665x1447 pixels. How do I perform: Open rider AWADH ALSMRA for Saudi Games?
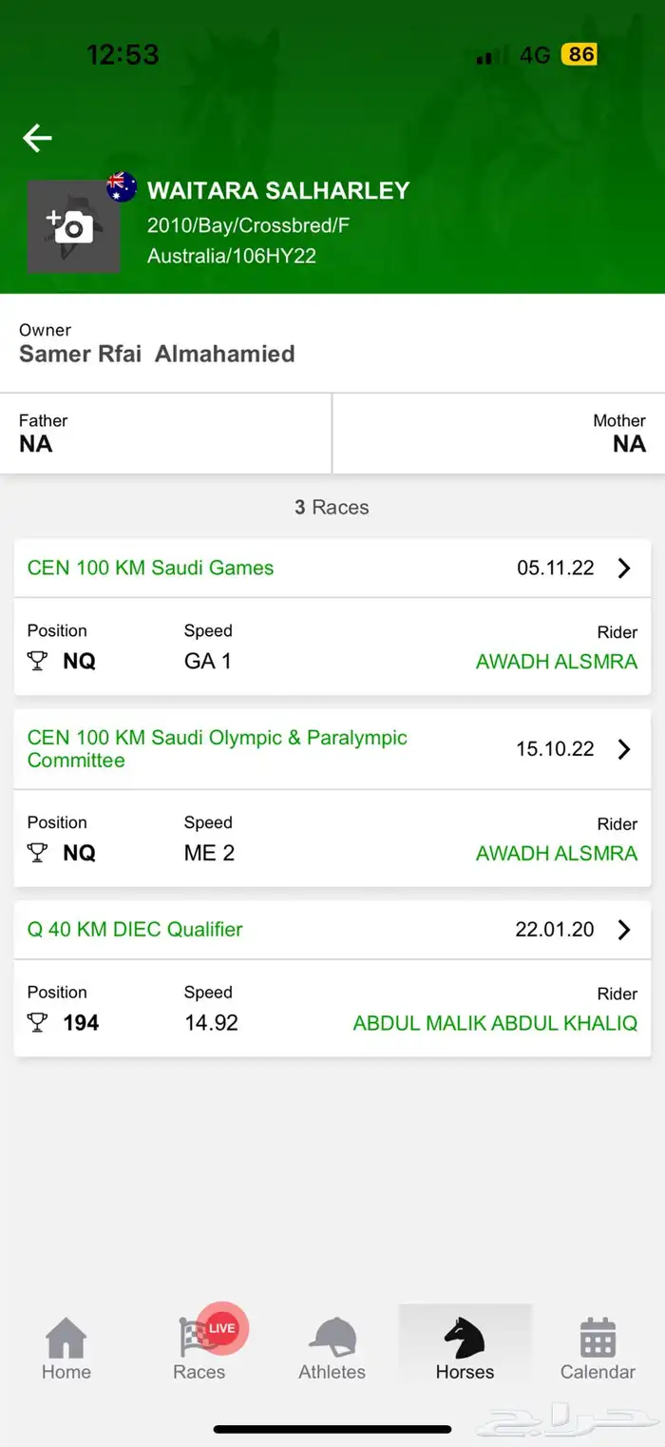tap(557, 662)
